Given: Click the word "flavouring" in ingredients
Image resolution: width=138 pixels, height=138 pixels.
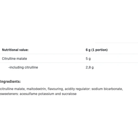Looking at the screenshot, I should click(55, 89).
